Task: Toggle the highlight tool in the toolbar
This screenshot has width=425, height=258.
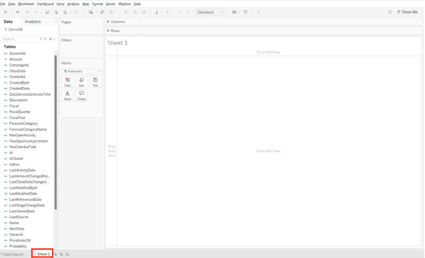Action: (x=157, y=12)
